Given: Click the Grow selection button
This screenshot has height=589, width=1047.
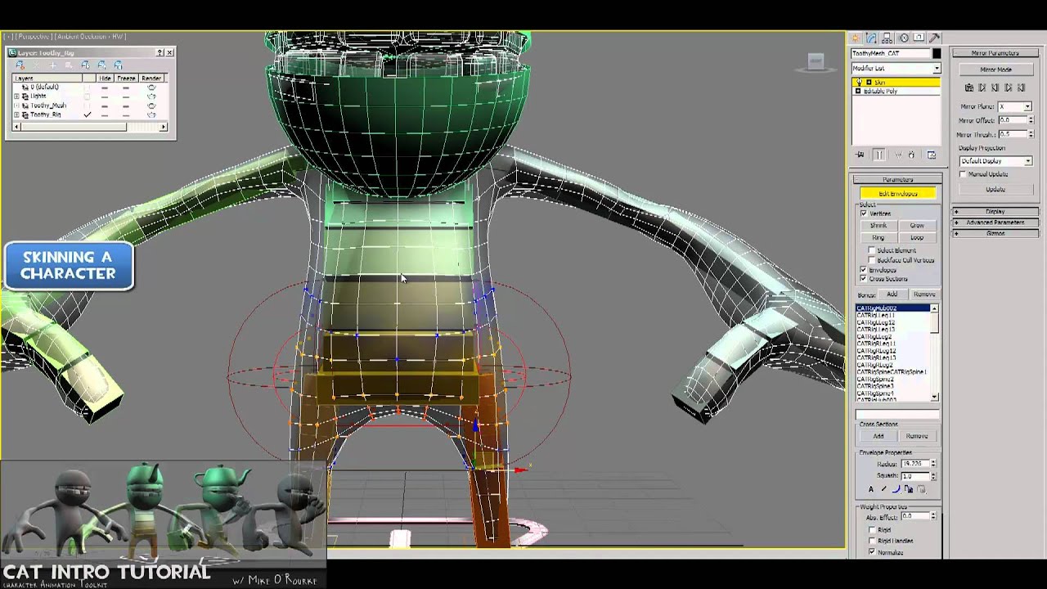Looking at the screenshot, I should [x=917, y=226].
